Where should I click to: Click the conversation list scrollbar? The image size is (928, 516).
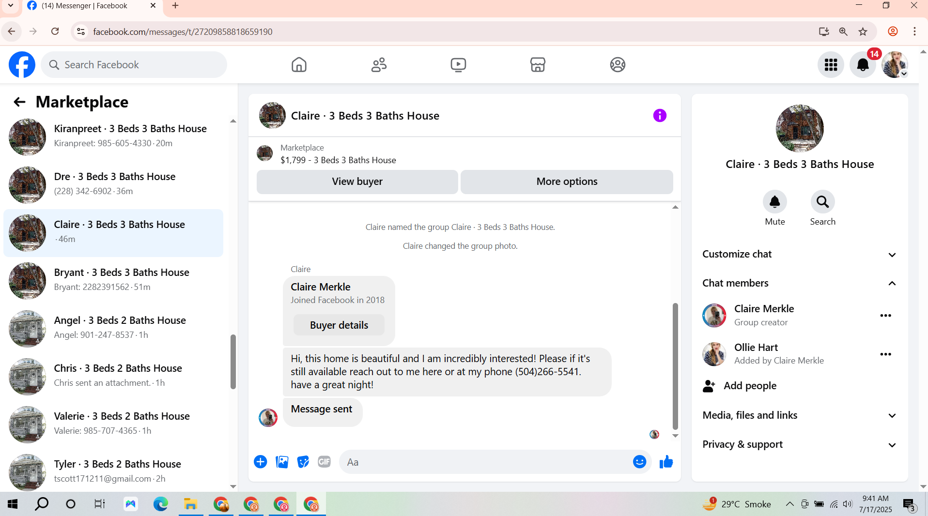coord(233,362)
